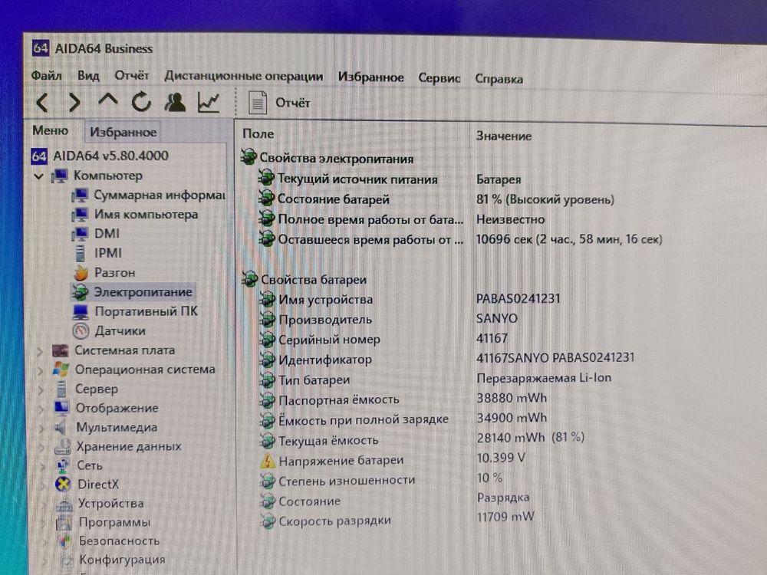Collapse the Компьютер tree node
This screenshot has width=767, height=575.
[38, 176]
